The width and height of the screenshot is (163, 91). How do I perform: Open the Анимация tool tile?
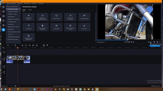(29, 27)
